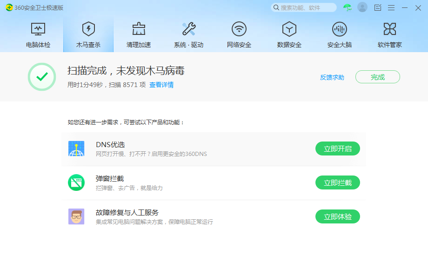Open 查看详情 scan details link

point(161,85)
